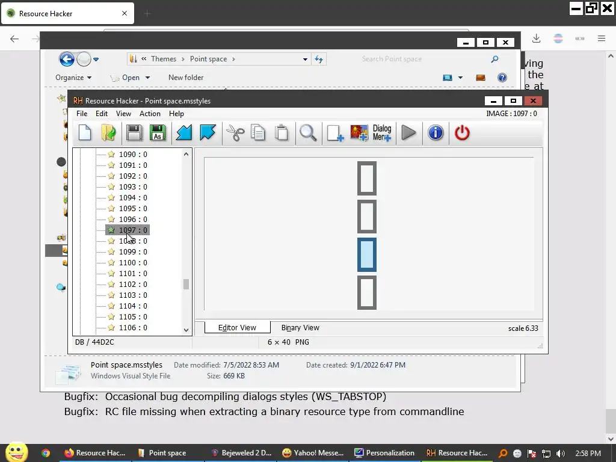Click the New blank file toolbar icon
Screen dimensions: 616x462
[x=85, y=133]
